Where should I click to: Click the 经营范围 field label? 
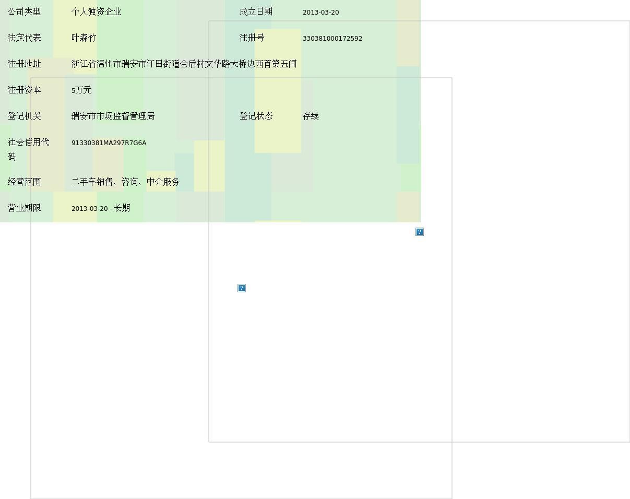tap(24, 182)
